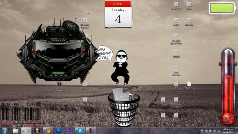Launch Photoshop from the taskbar
Screen dimensions: 238x134
coord(59,131)
